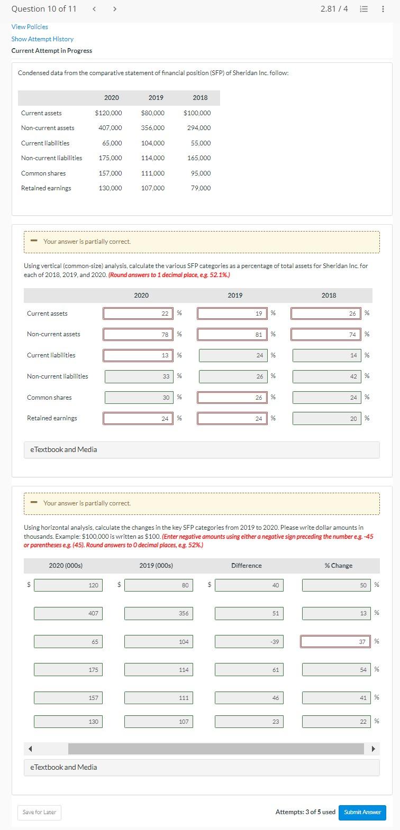Select the Current assets 2020 percentage field

click(138, 313)
